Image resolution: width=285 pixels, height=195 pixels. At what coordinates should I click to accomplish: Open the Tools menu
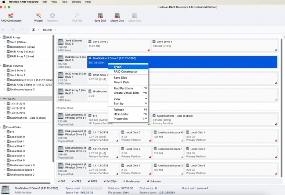pyautogui.click(x=64, y=2)
